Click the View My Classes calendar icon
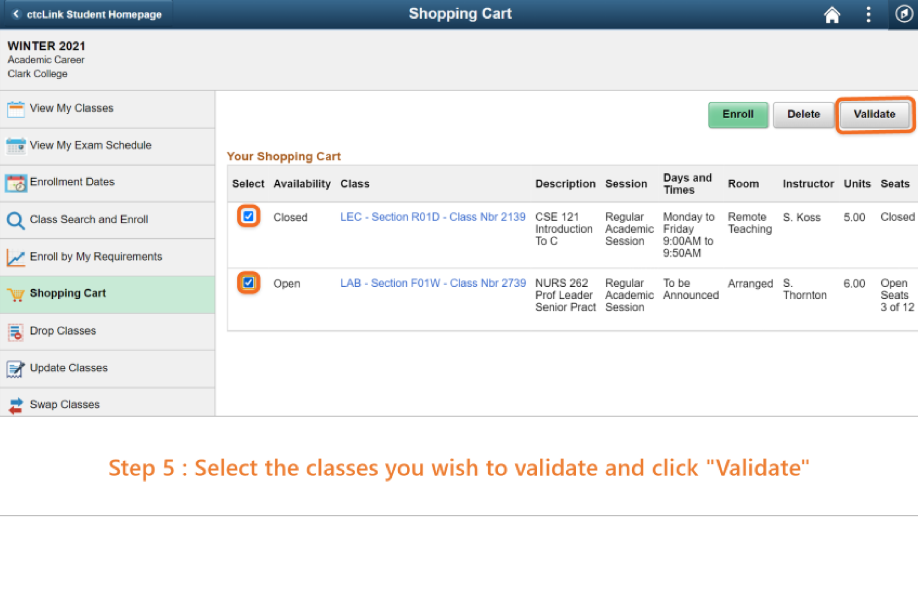918x609 pixels. [x=16, y=109]
